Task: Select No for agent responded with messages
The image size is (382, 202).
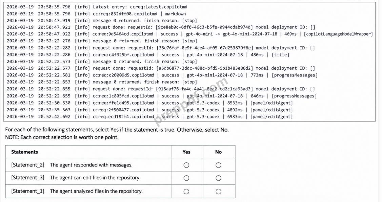Action: 219,165
